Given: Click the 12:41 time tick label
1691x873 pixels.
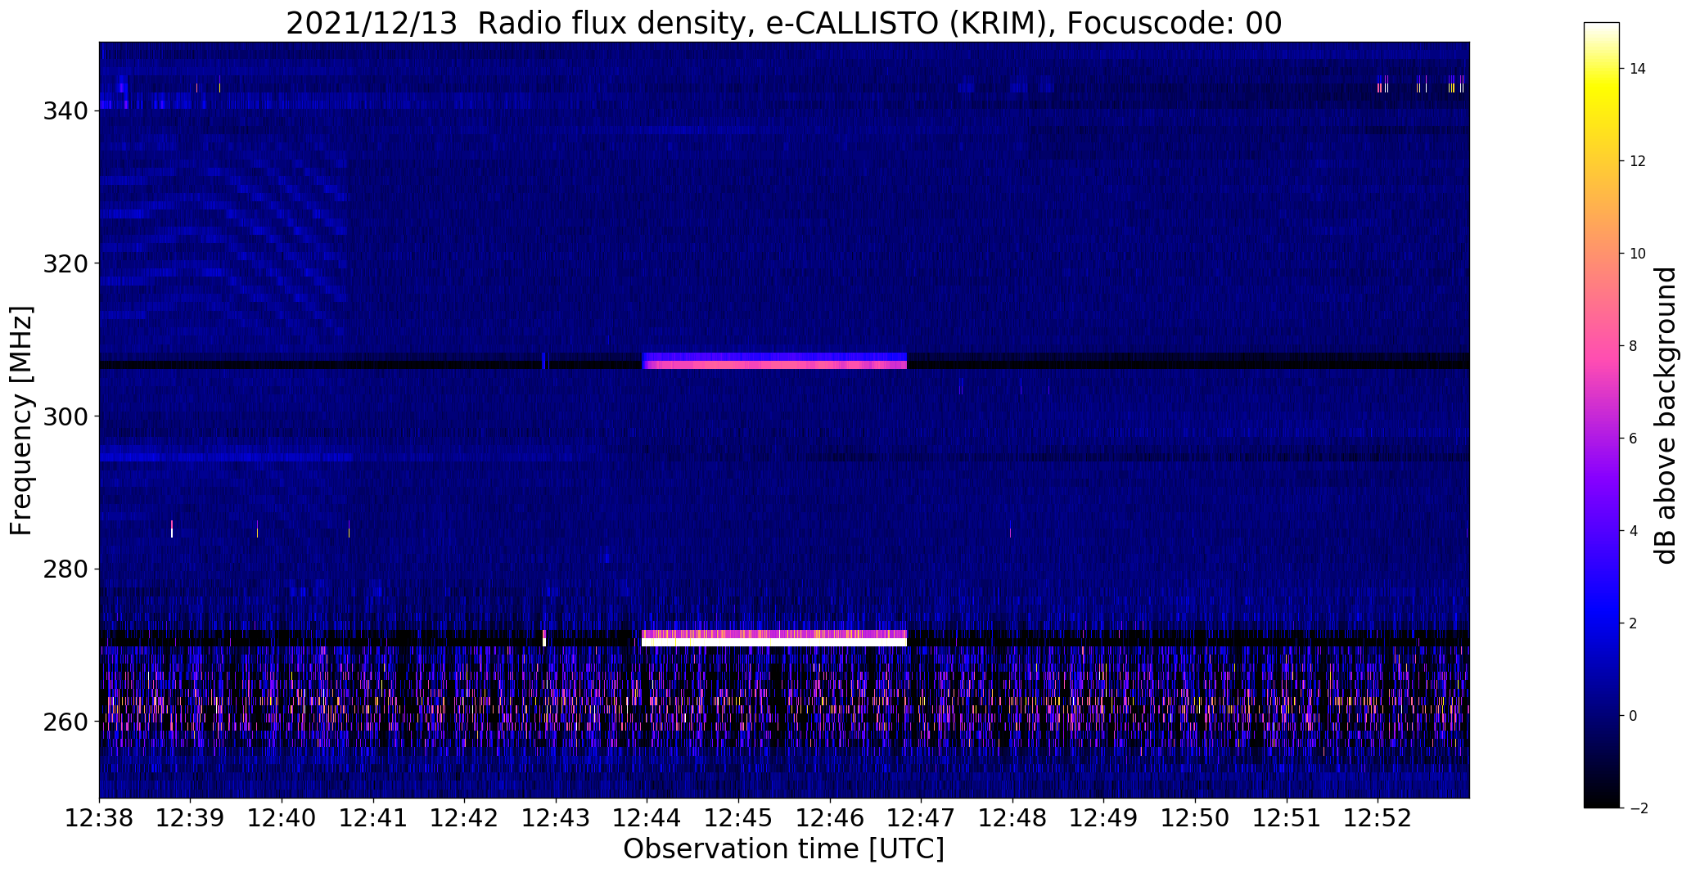Looking at the screenshot, I should pyautogui.click(x=373, y=818).
